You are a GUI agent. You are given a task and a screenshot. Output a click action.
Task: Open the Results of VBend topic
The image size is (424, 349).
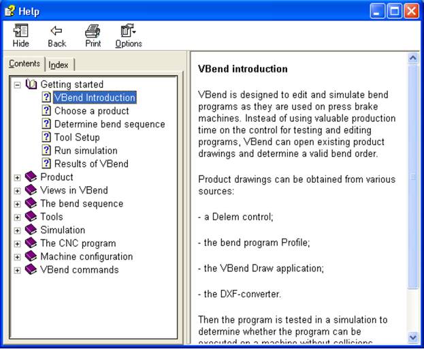click(x=91, y=164)
